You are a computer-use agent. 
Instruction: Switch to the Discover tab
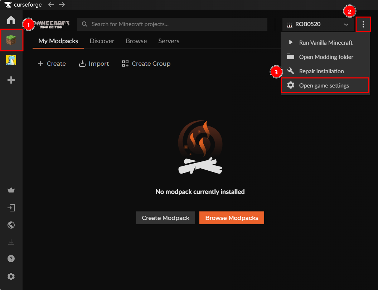pos(102,41)
